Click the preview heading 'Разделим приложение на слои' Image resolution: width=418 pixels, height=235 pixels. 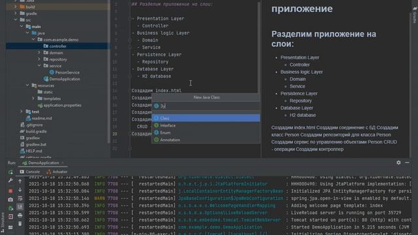pyautogui.click(x=324, y=39)
